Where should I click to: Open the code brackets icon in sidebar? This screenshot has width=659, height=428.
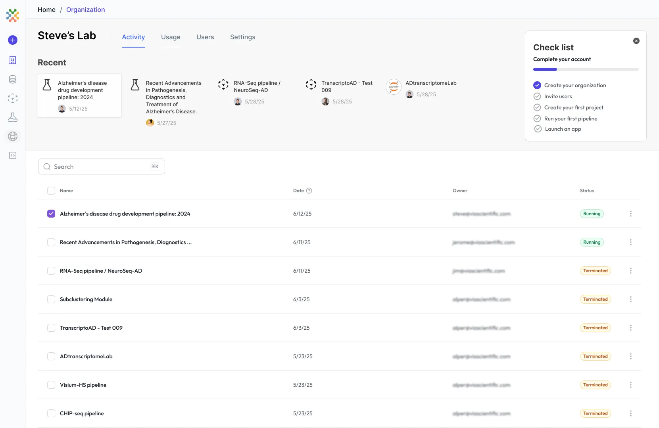13,155
